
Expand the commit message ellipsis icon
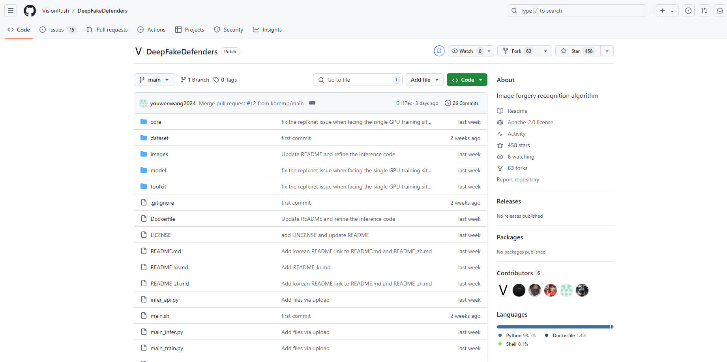pyautogui.click(x=312, y=103)
